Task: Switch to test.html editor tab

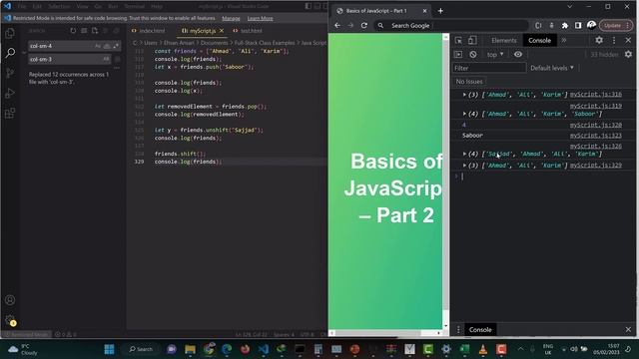Action: (x=248, y=31)
